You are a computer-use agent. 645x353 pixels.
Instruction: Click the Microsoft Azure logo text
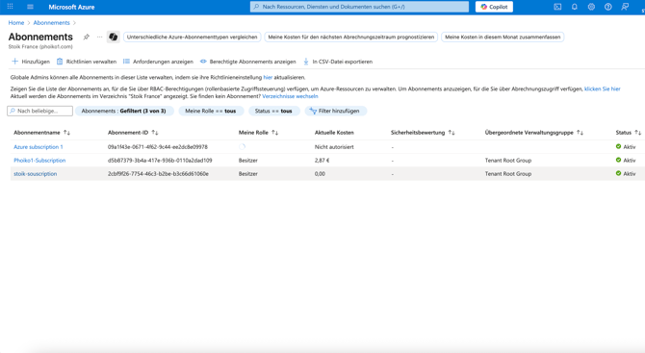point(71,7)
